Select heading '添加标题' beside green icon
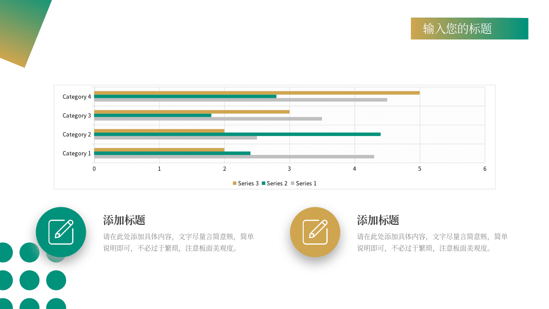Screen dimensions: 549x309 124,220
